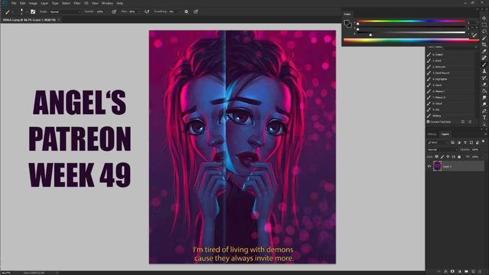489x275 pixels.
Task: Toggle pressure for size in options bar
Action: (x=196, y=12)
